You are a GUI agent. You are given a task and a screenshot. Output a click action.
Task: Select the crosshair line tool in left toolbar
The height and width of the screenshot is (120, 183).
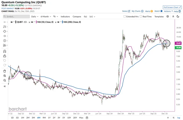pyautogui.click(x=5, y=22)
